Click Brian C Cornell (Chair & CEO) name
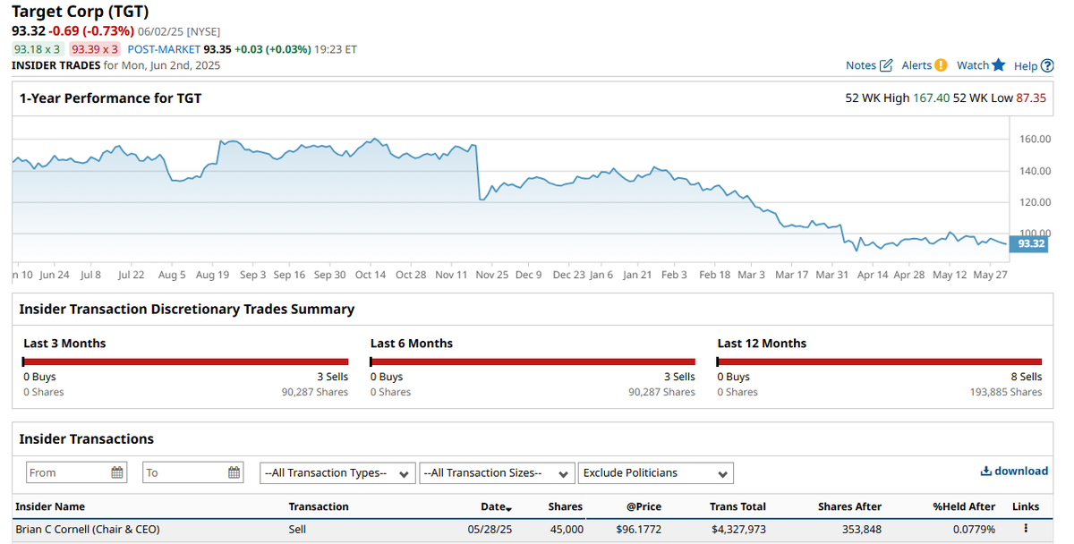1074x544 pixels. pos(88,529)
